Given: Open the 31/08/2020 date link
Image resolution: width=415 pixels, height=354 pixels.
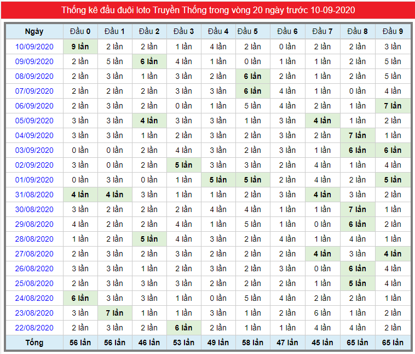Looking at the screenshot, I should [x=34, y=195].
